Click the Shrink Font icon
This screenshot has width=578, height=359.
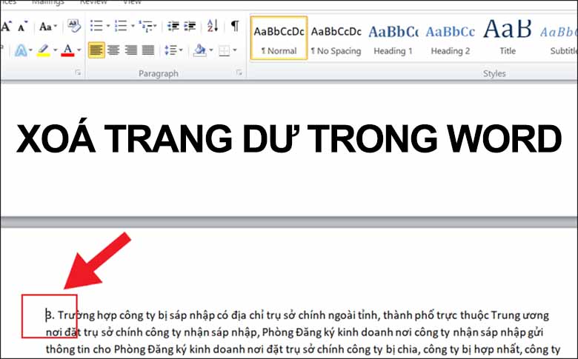point(22,27)
